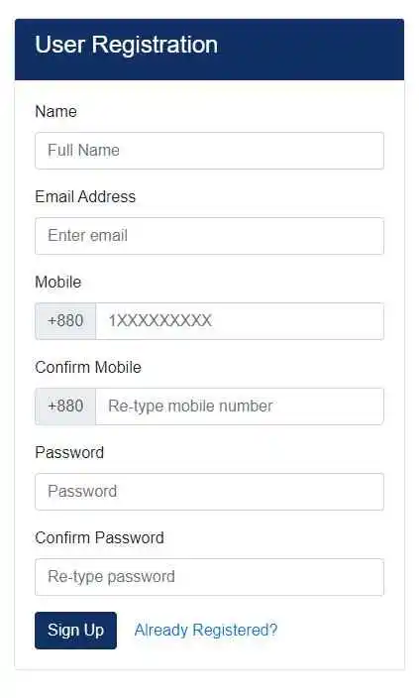419x698 pixels.
Task: Click the Confirm Mobile label
Action: pos(88,367)
